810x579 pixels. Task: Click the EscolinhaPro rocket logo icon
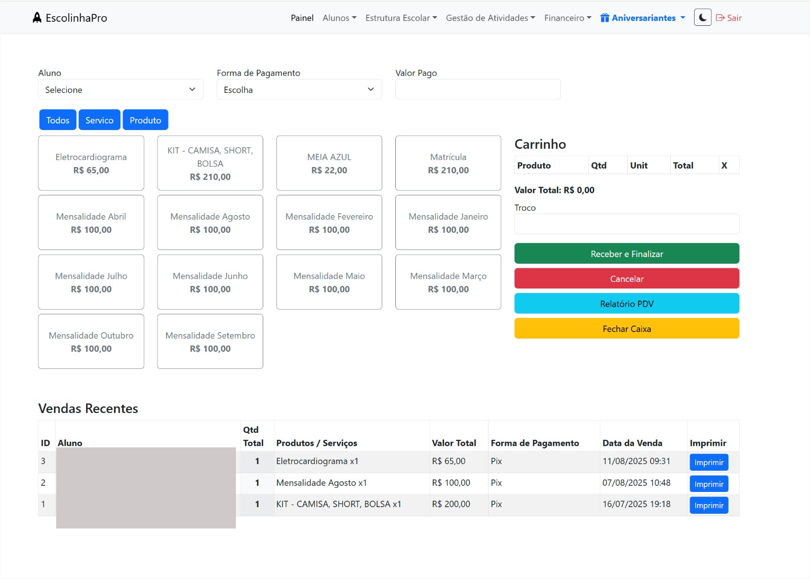click(37, 18)
